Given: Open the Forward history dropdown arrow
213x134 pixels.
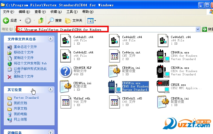Looking at the screenshot, I should [x=34, y=21].
